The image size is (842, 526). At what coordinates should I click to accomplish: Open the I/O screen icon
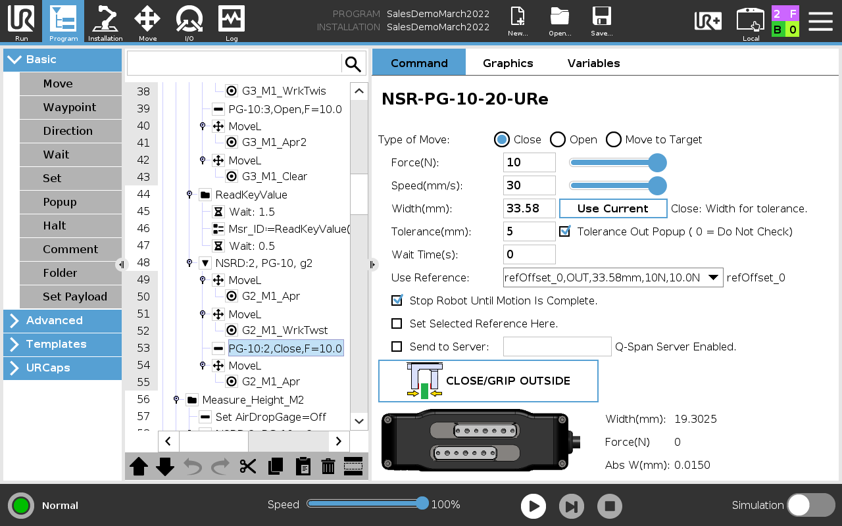click(189, 21)
